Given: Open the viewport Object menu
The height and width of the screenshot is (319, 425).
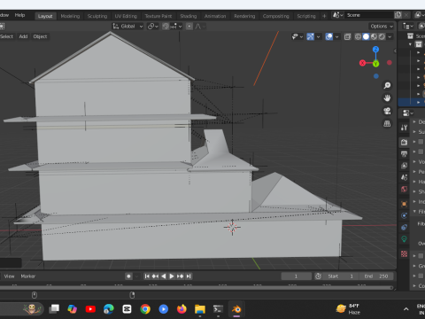Looking at the screenshot, I should [x=40, y=36].
